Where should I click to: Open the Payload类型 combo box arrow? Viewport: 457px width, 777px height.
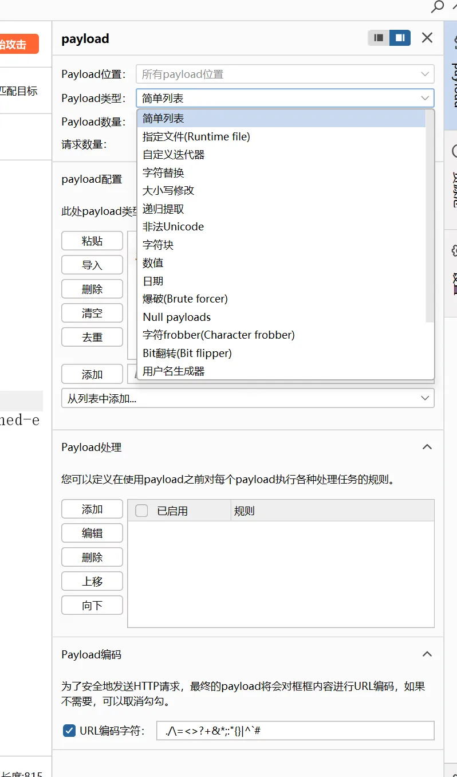[425, 98]
